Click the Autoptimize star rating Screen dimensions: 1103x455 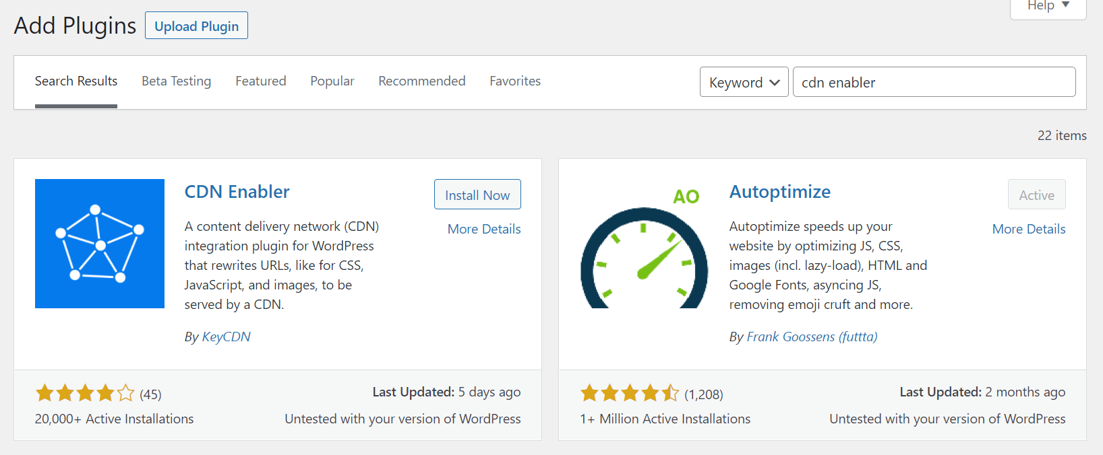click(630, 393)
